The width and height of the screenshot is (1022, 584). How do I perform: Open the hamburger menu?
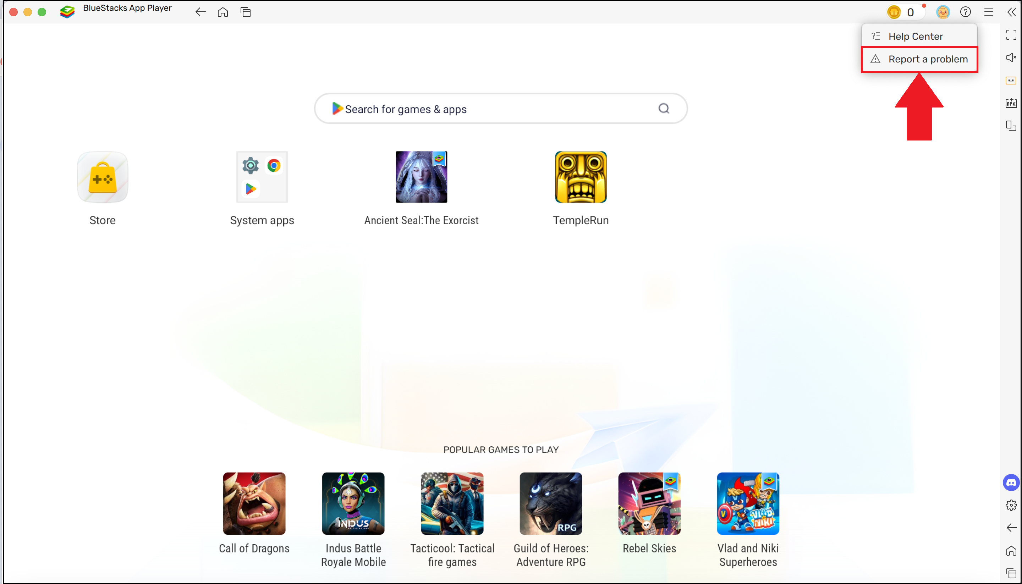988,12
